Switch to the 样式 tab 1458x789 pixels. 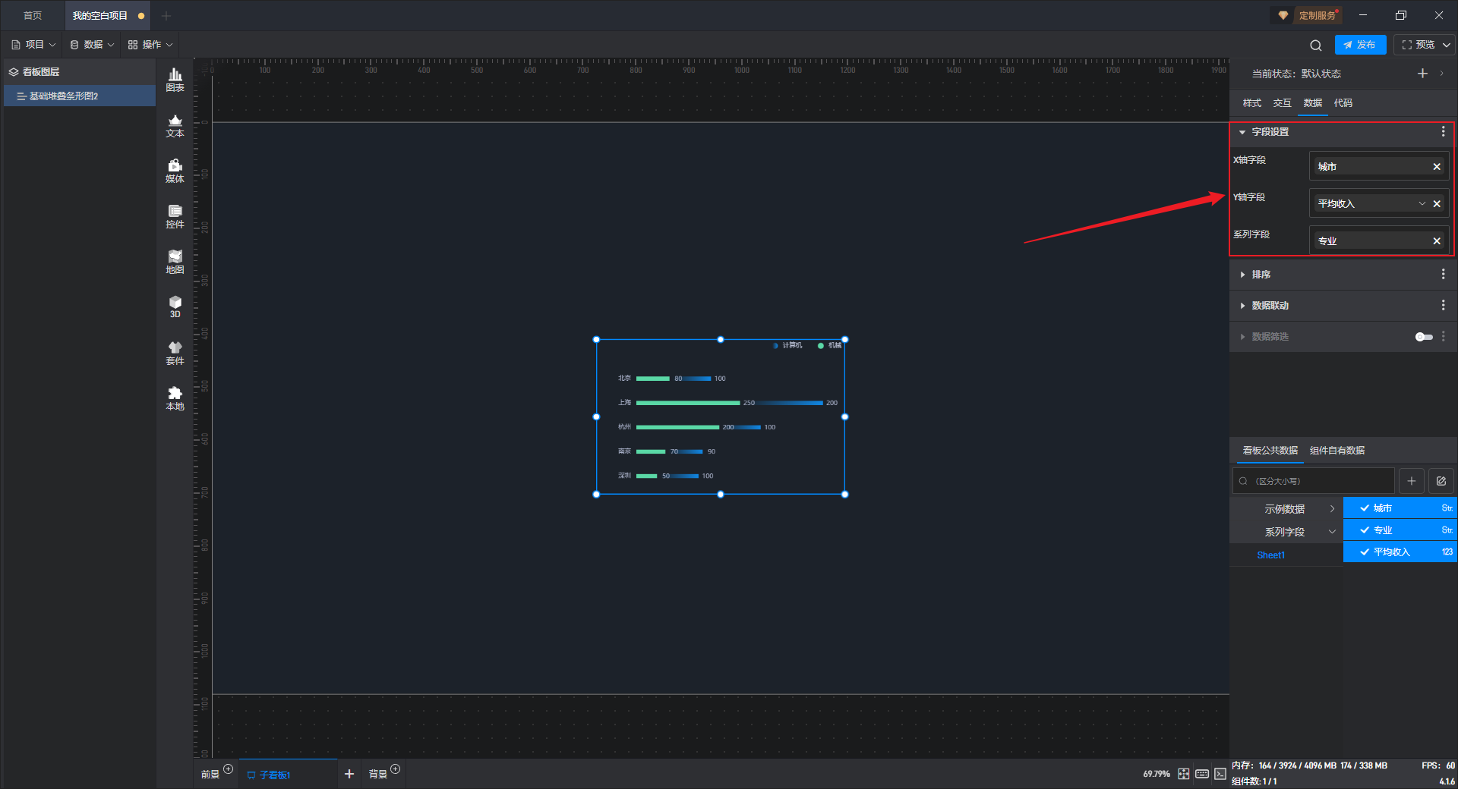pyautogui.click(x=1251, y=103)
